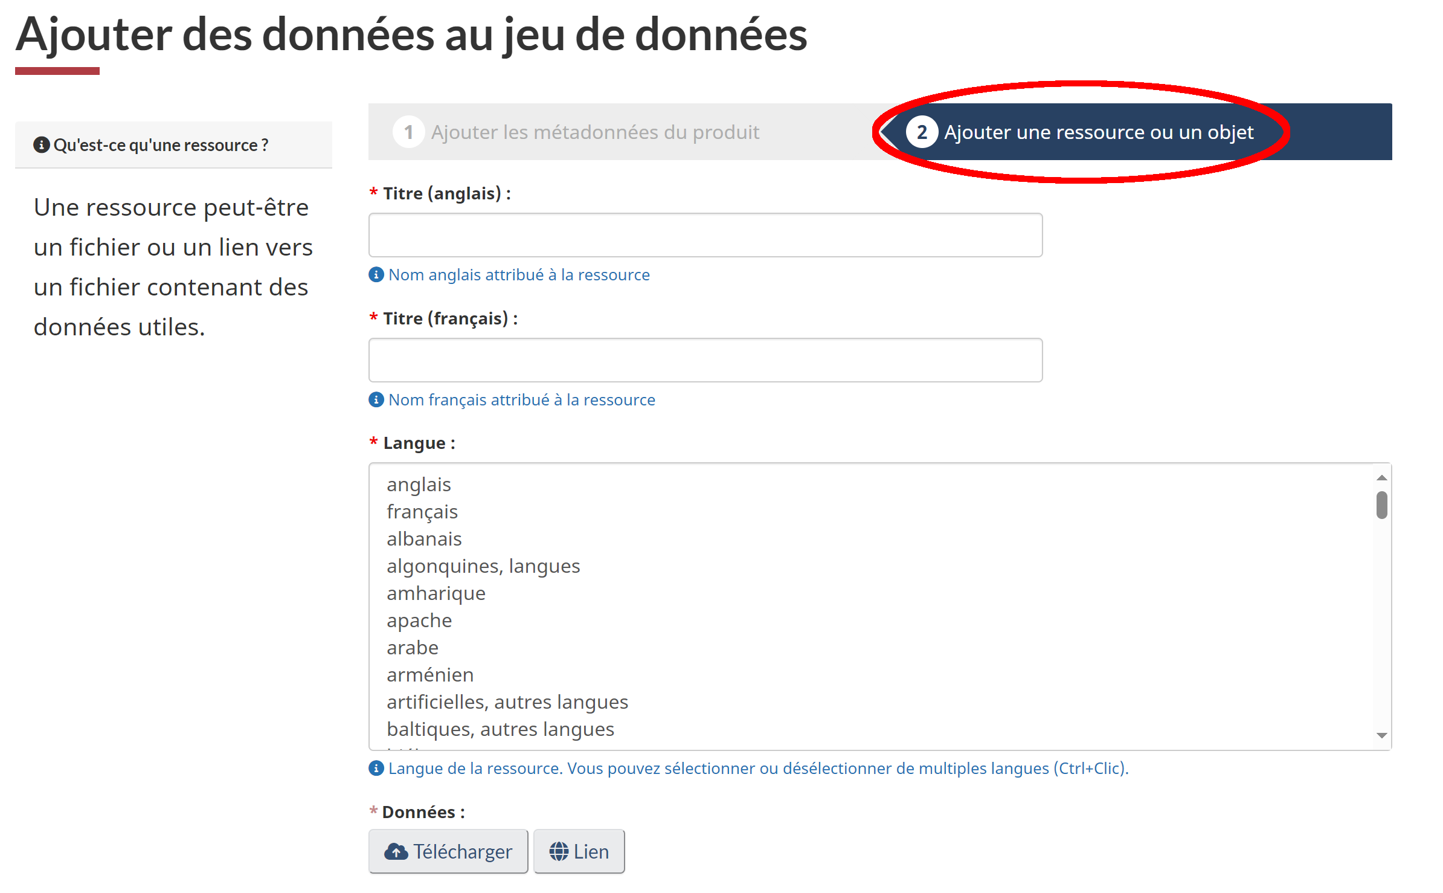Click the Qu'est-ce qu'une ressource ? heading
The image size is (1443, 893).
(161, 145)
